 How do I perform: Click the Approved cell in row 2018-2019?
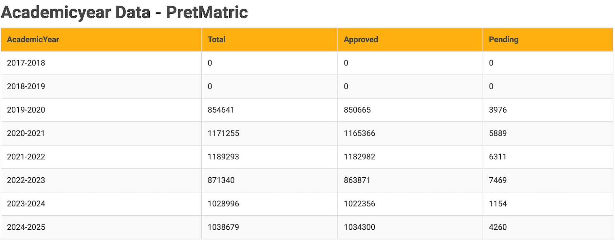pyautogui.click(x=410, y=87)
